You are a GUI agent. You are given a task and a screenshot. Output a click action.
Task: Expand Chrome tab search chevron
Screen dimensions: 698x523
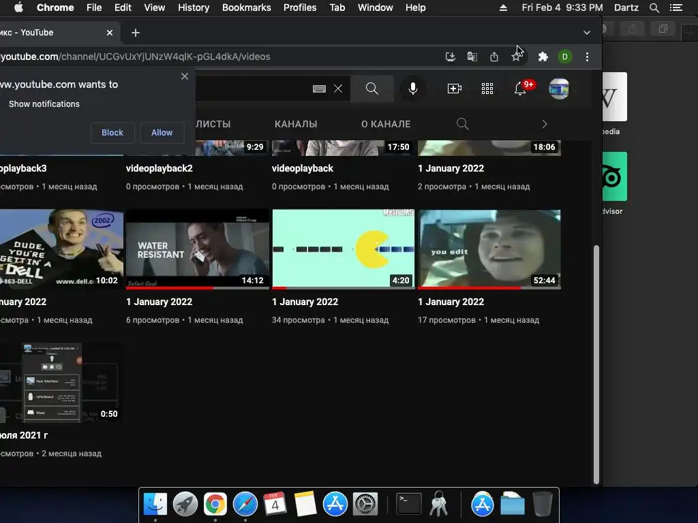tap(587, 33)
